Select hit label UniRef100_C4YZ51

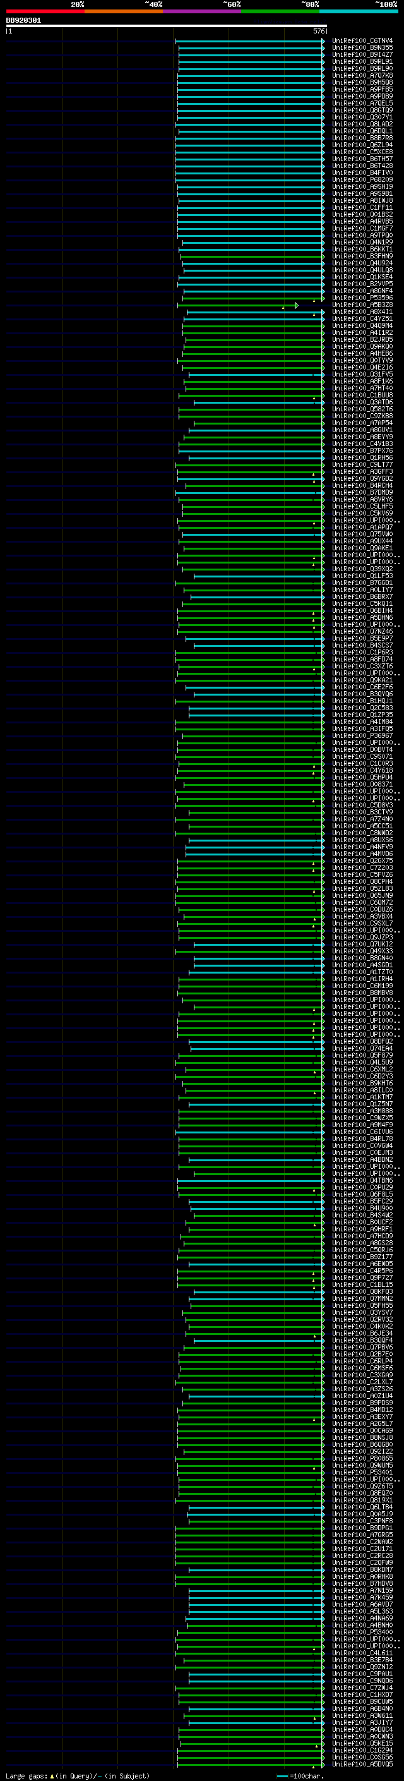[362, 320]
